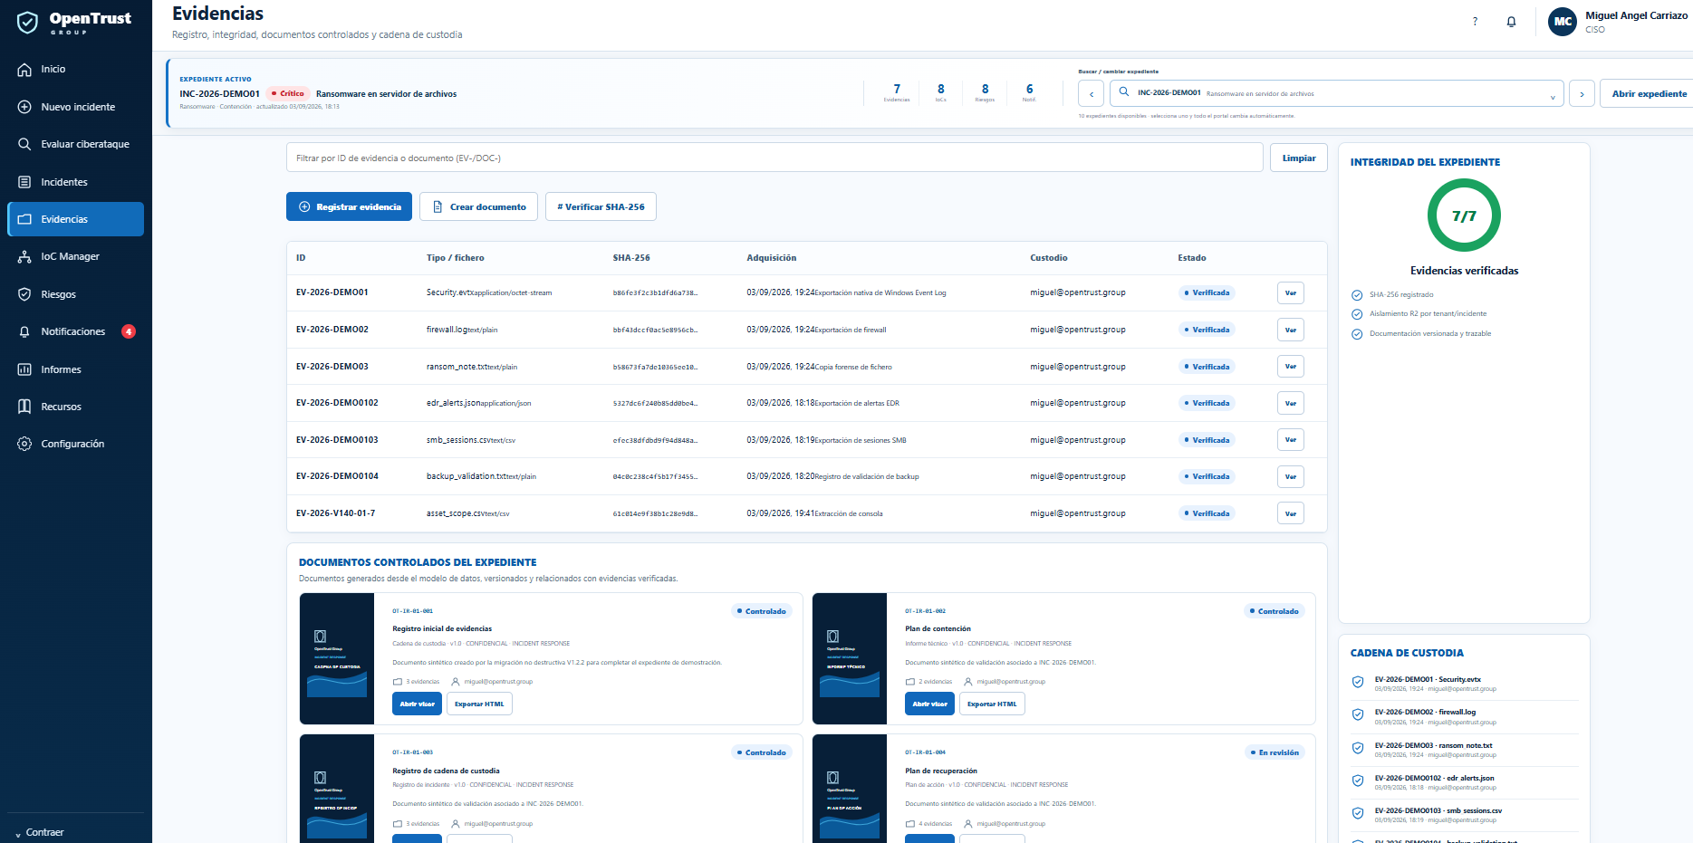Screen dimensions: 1693x843
Task: Click the Configuración gear icon
Action: [x=24, y=444]
